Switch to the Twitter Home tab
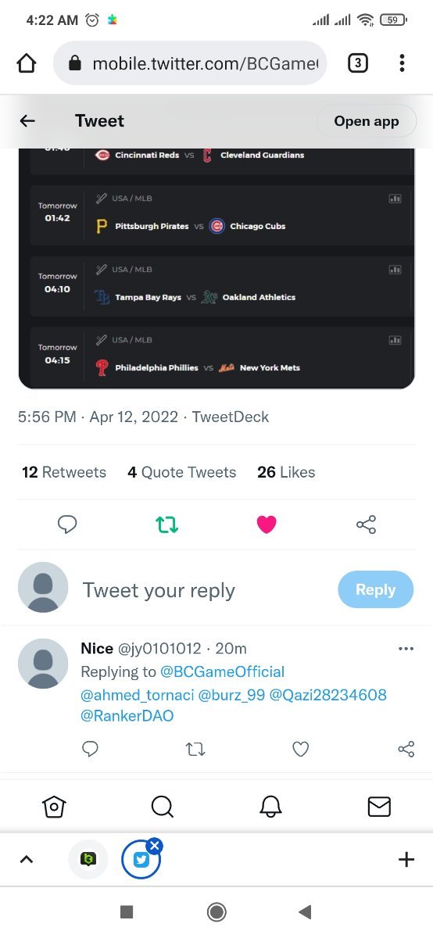Screen dimensions: 433x938 coord(54,806)
